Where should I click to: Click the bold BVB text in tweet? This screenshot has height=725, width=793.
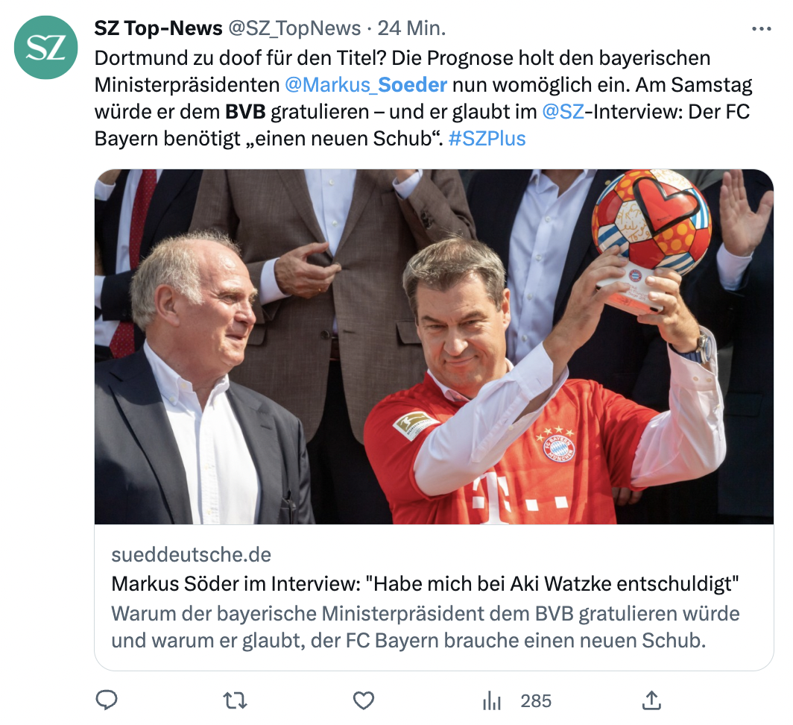click(x=245, y=111)
